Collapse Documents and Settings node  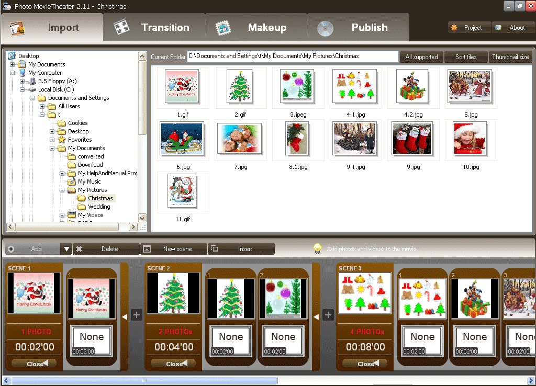point(32,98)
